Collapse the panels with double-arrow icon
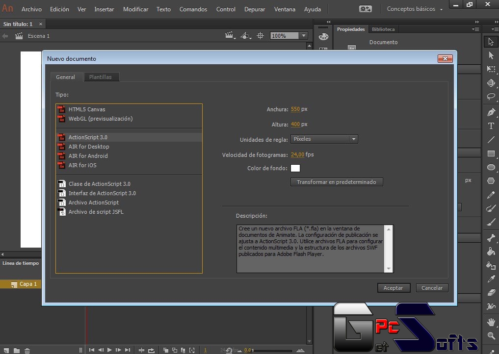This screenshot has height=354, width=499. click(x=477, y=22)
